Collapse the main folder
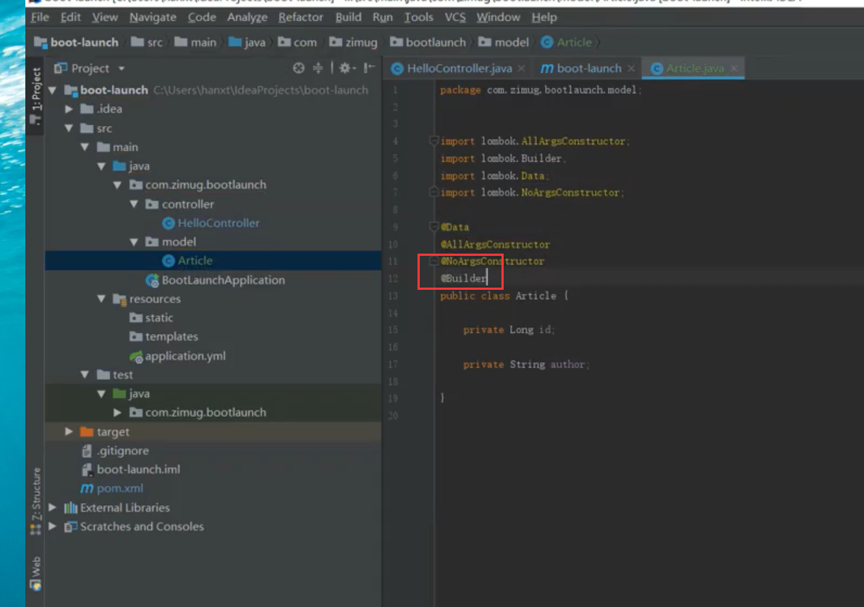This screenshot has height=607, width=864. point(85,147)
